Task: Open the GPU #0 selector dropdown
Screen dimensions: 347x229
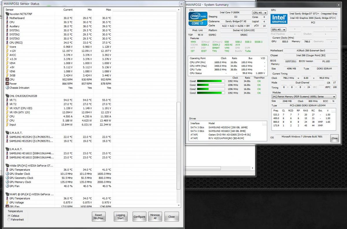Action: 279,29
